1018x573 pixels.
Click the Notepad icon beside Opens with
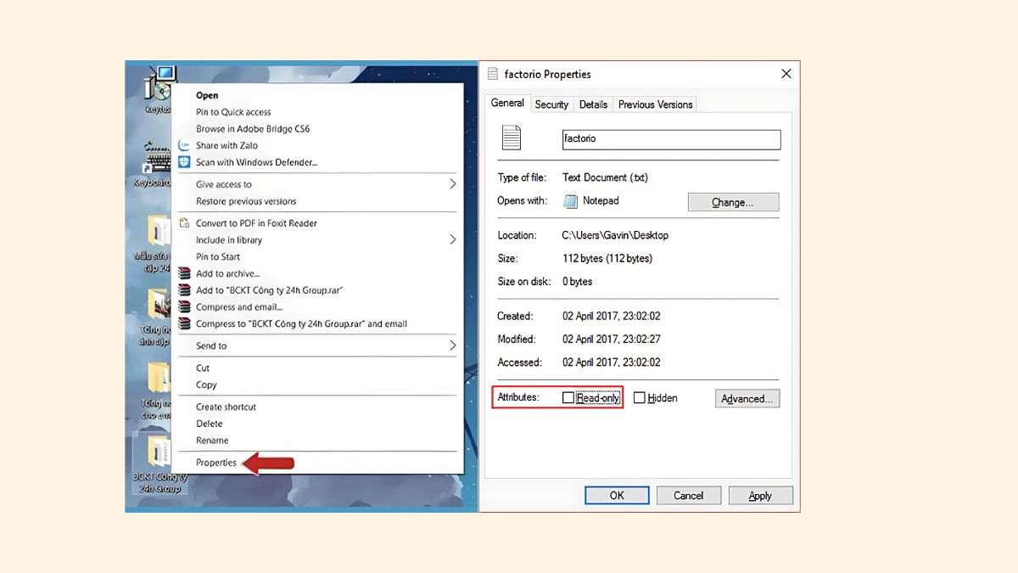click(571, 201)
